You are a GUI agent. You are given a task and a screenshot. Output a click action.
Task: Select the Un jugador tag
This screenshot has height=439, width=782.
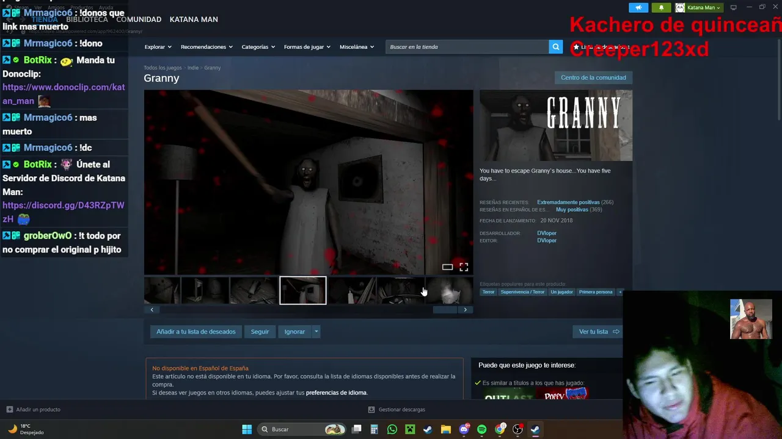point(561,292)
